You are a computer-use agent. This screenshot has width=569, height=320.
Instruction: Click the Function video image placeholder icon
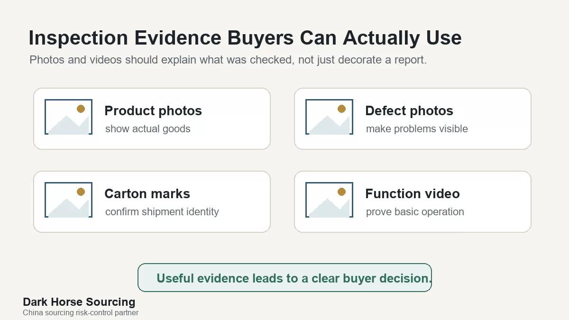pyautogui.click(x=329, y=200)
